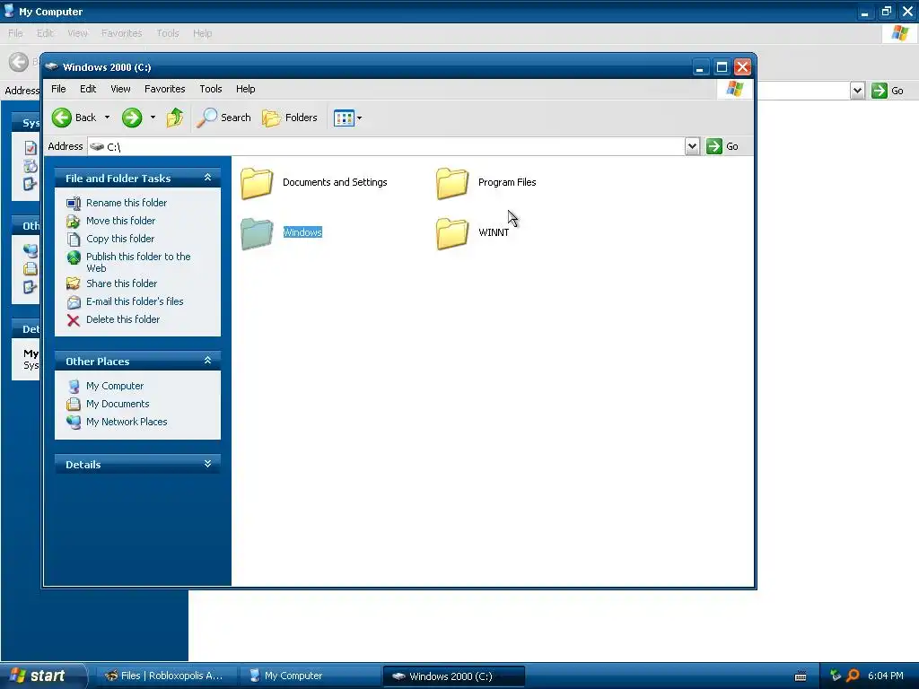Click the Move this folder icon
The height and width of the screenshot is (689, 919).
[x=74, y=222]
